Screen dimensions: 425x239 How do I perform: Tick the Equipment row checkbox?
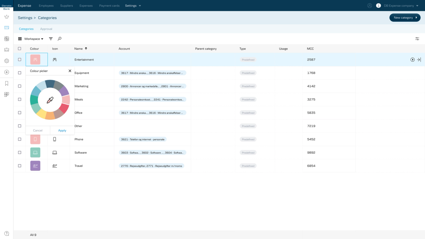19,73
